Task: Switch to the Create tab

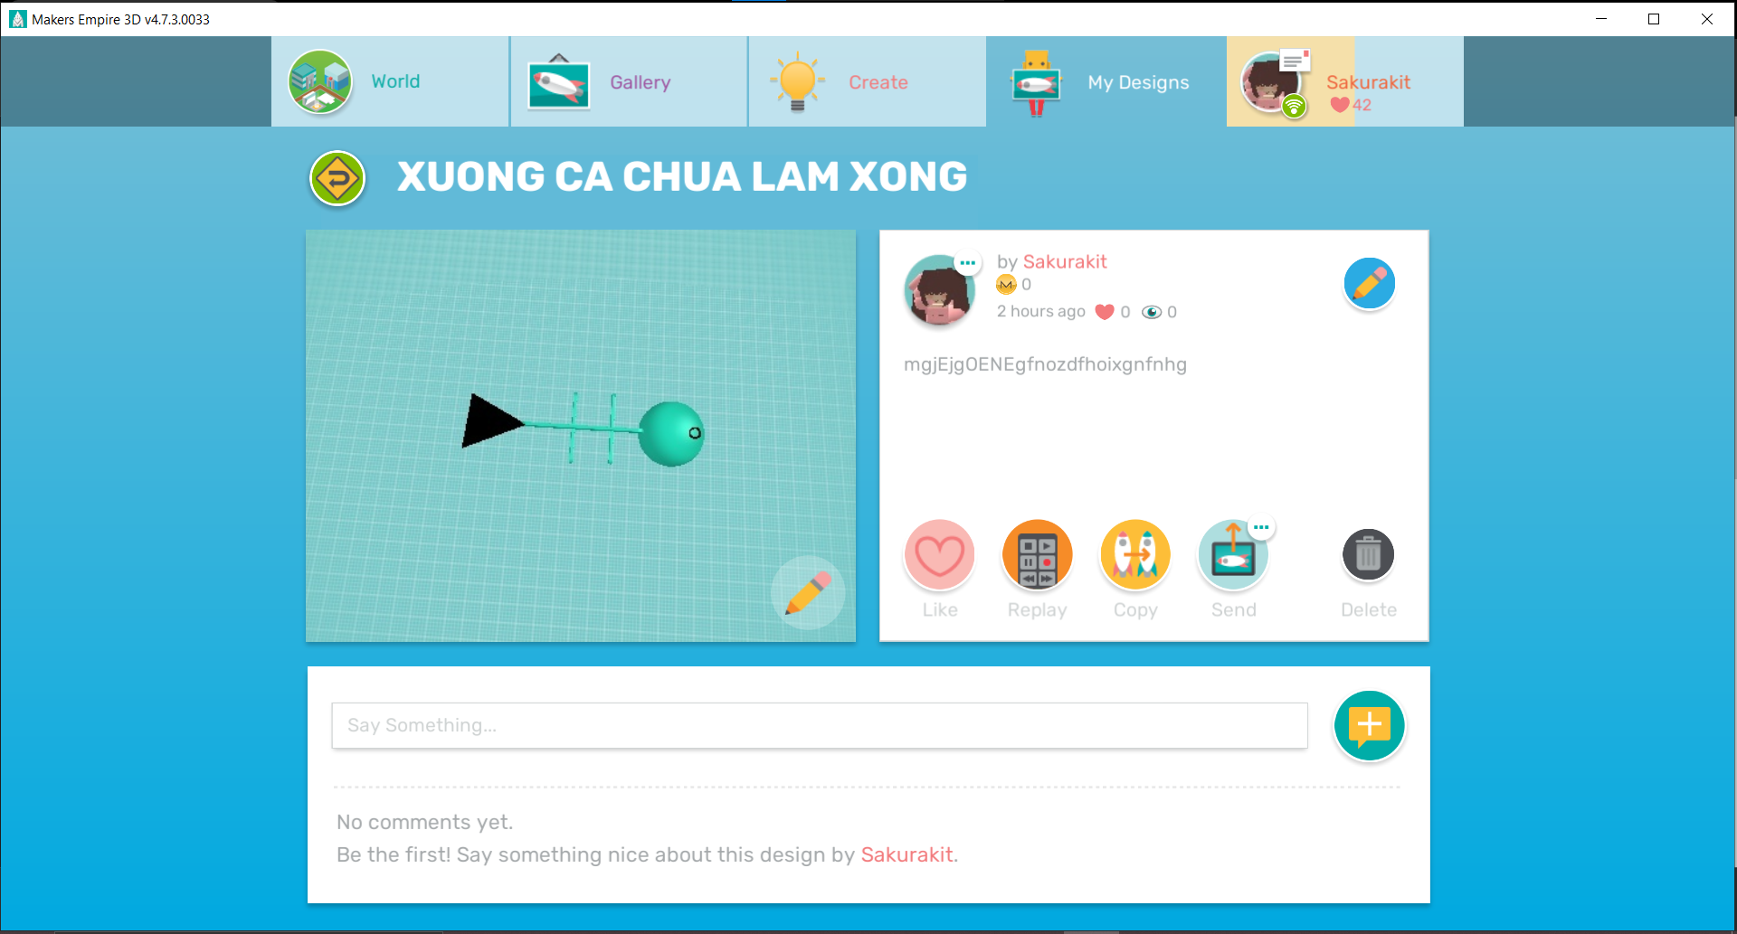Action: coord(867,81)
